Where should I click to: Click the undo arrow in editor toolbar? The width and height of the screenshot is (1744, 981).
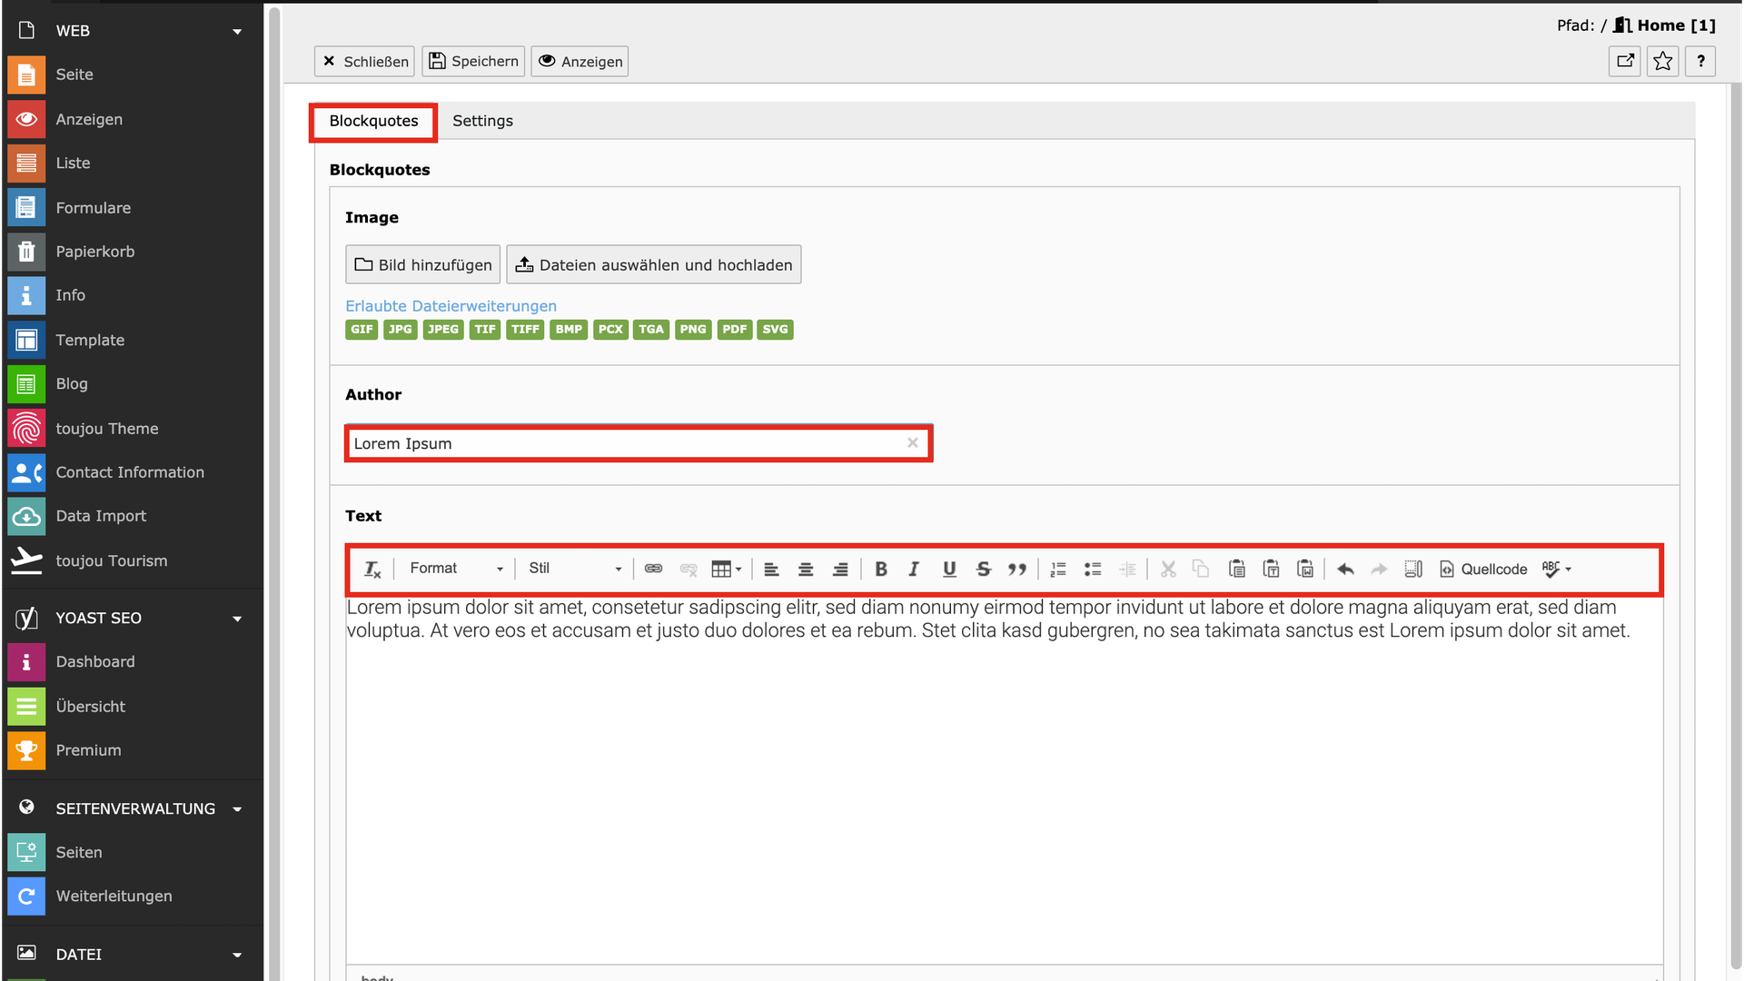pyautogui.click(x=1345, y=570)
